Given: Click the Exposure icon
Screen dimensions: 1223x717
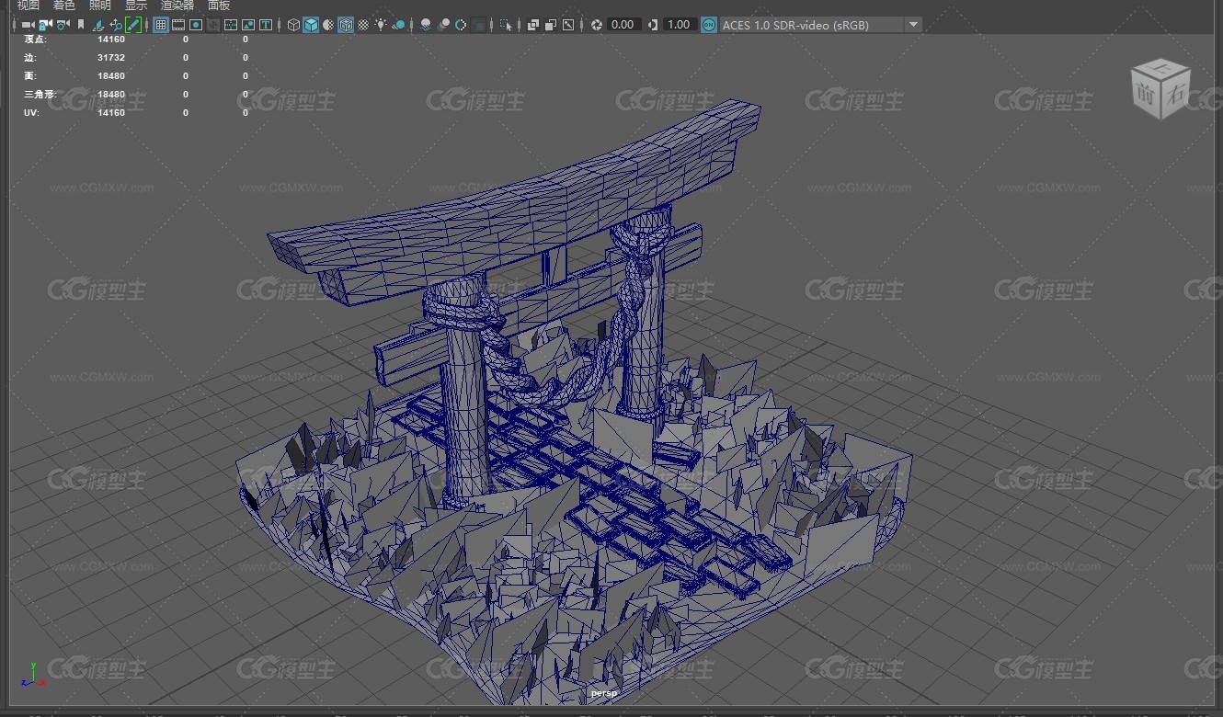Looking at the screenshot, I should 597,25.
